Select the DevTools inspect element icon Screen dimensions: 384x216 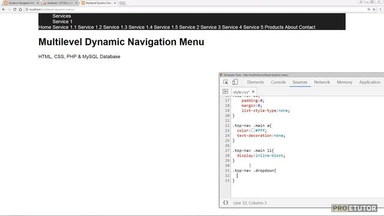pyautogui.click(x=226, y=82)
